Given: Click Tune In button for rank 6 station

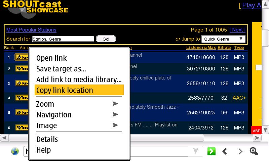Looking at the screenshot, I should tap(22, 128).
